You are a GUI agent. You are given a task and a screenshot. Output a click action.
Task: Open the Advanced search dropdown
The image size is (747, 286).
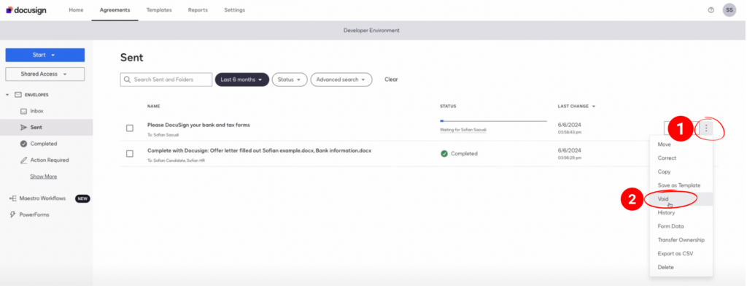pyautogui.click(x=341, y=80)
